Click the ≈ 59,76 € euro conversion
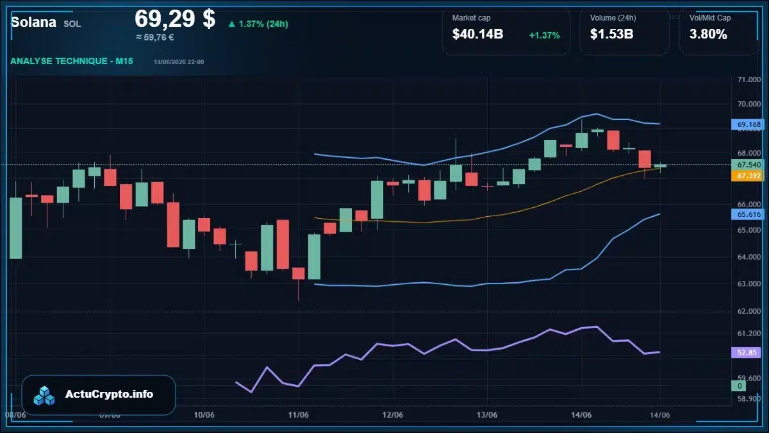769x433 pixels. point(155,37)
